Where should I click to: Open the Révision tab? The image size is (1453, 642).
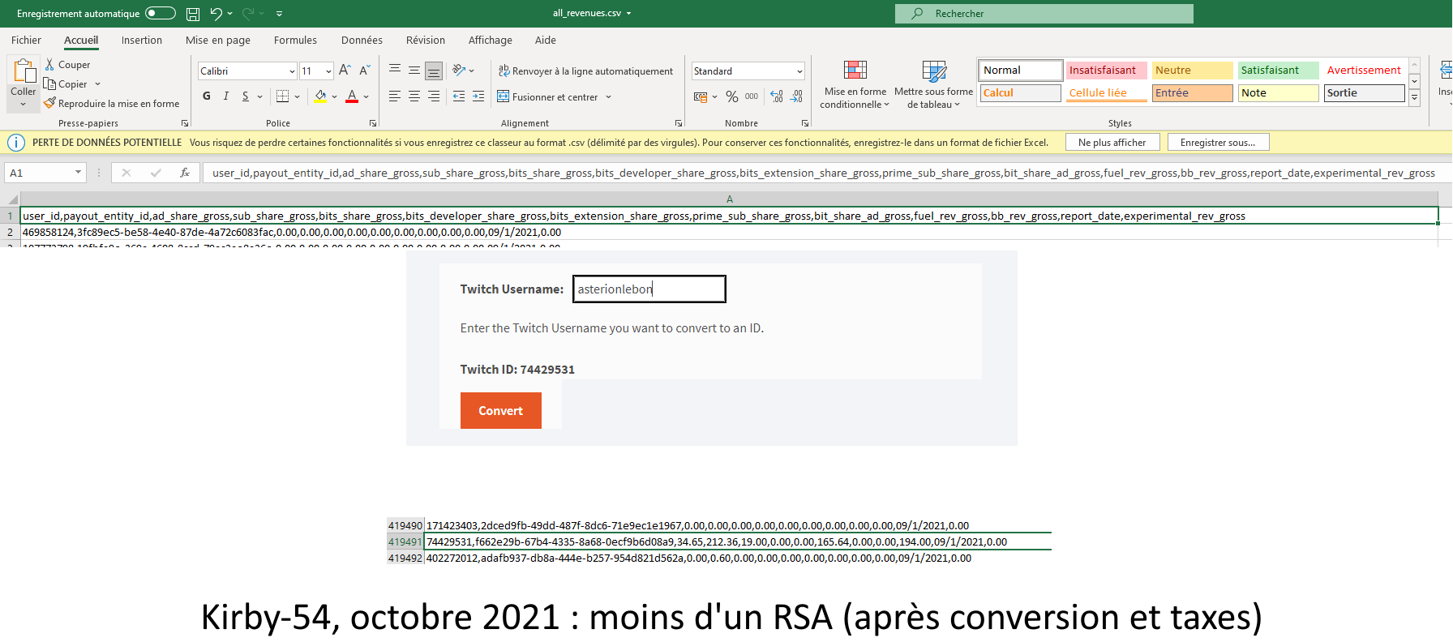426,40
